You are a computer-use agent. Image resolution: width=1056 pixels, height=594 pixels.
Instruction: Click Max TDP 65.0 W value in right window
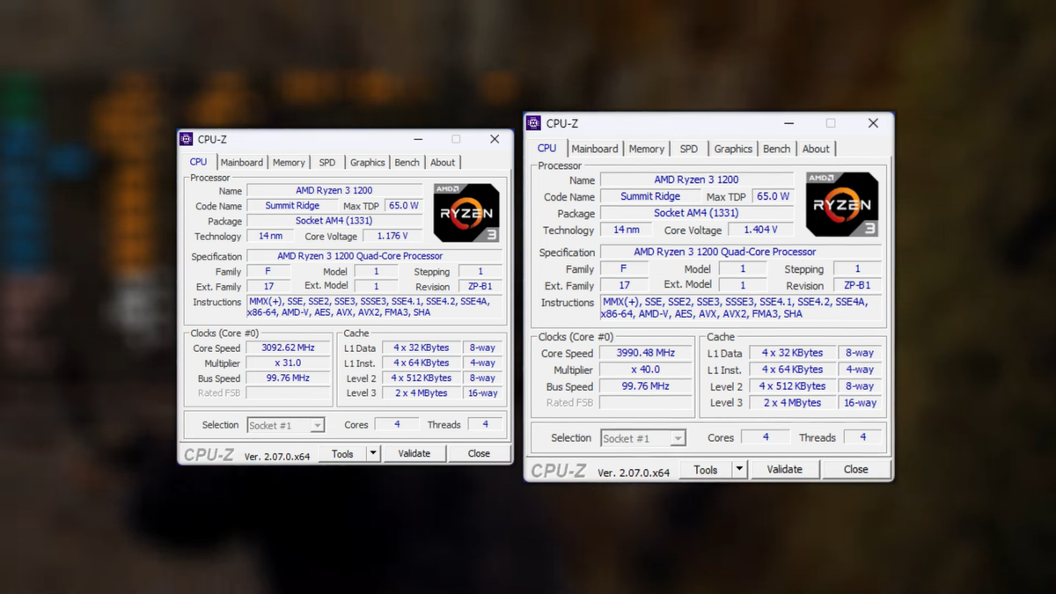click(x=774, y=197)
